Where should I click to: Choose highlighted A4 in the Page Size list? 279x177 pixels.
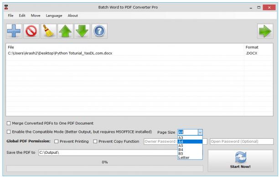[x=190, y=141]
